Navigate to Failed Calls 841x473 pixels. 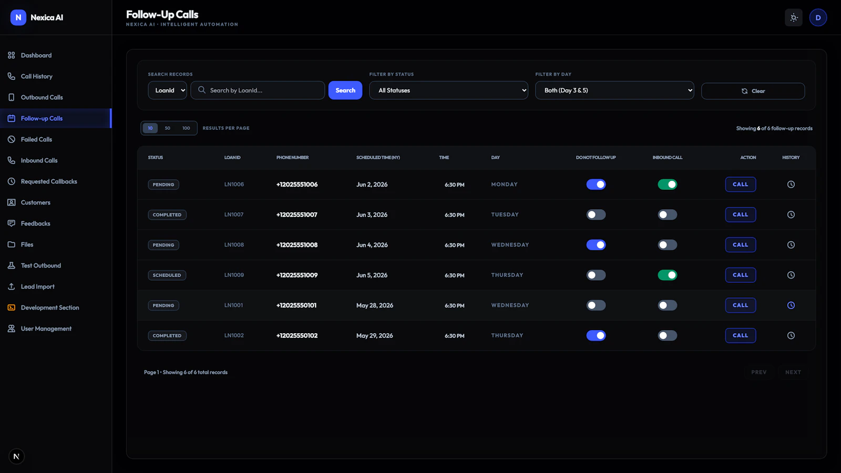56,139
